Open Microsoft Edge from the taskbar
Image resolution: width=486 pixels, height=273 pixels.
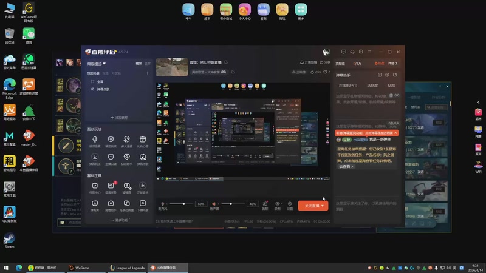19,268
